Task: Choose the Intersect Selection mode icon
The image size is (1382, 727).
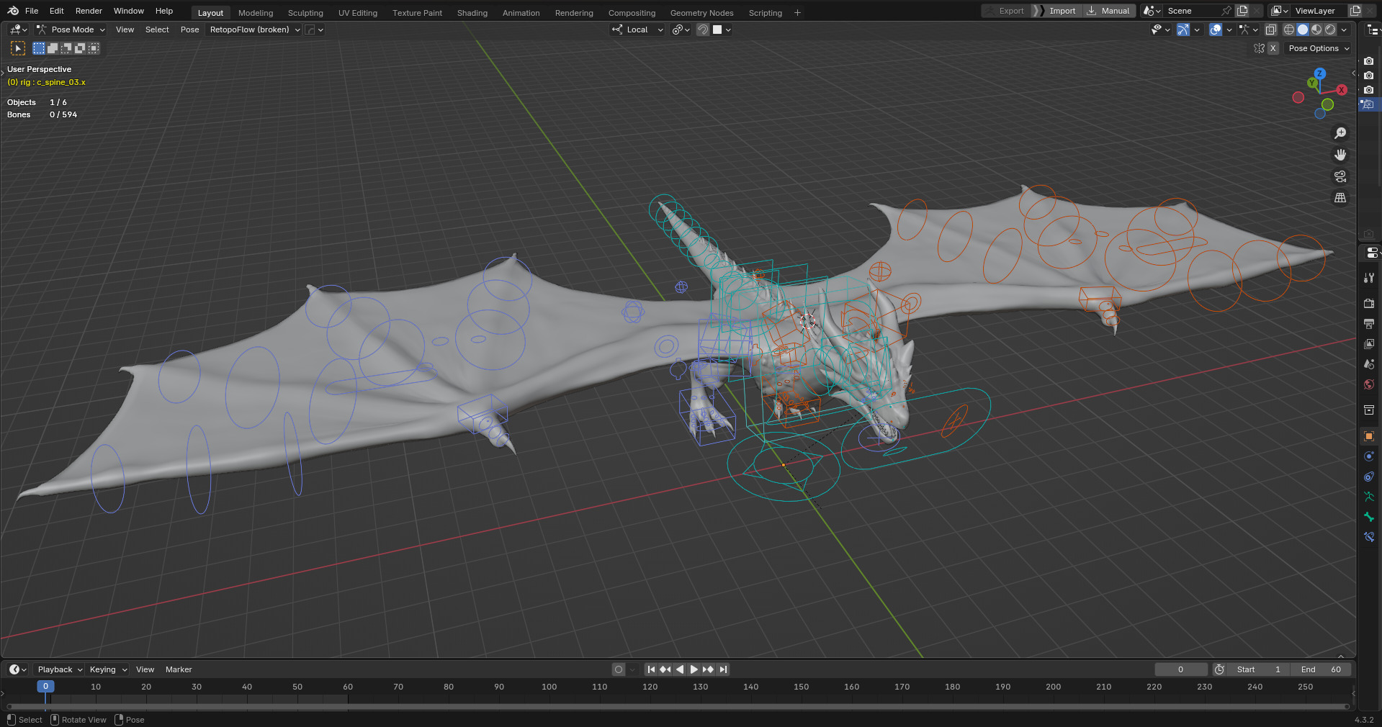Action: pos(94,48)
